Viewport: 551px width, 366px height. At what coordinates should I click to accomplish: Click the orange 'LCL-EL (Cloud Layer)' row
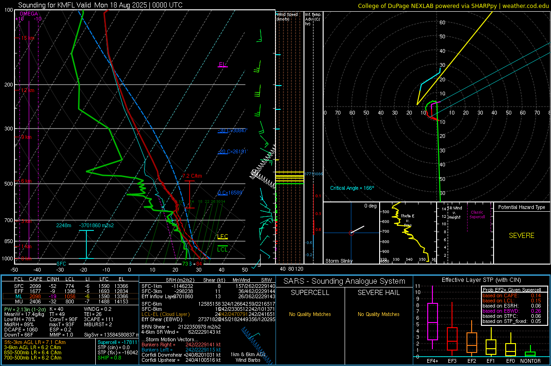(207, 314)
